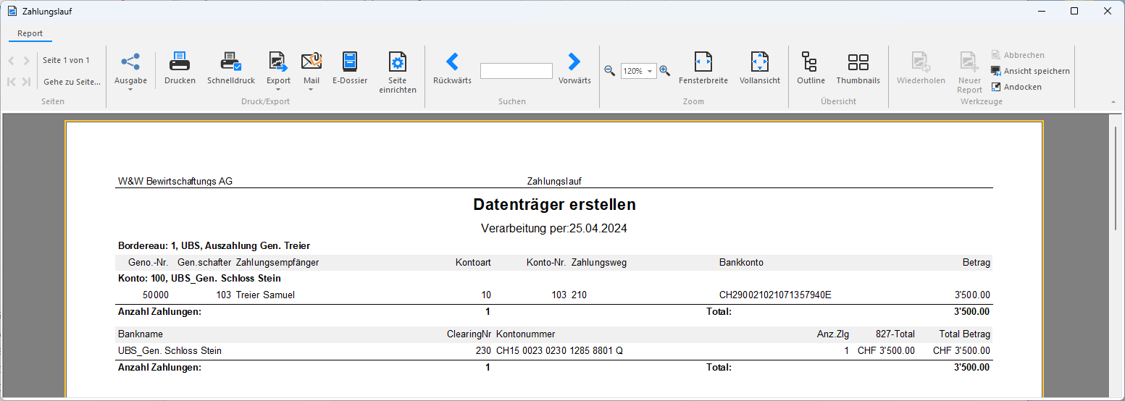This screenshot has height=401, width=1125.
Task: Click the Andocken button
Action: click(1016, 87)
